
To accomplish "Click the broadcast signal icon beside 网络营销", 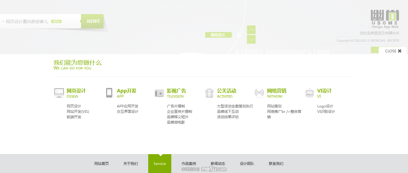I will 259,93.
